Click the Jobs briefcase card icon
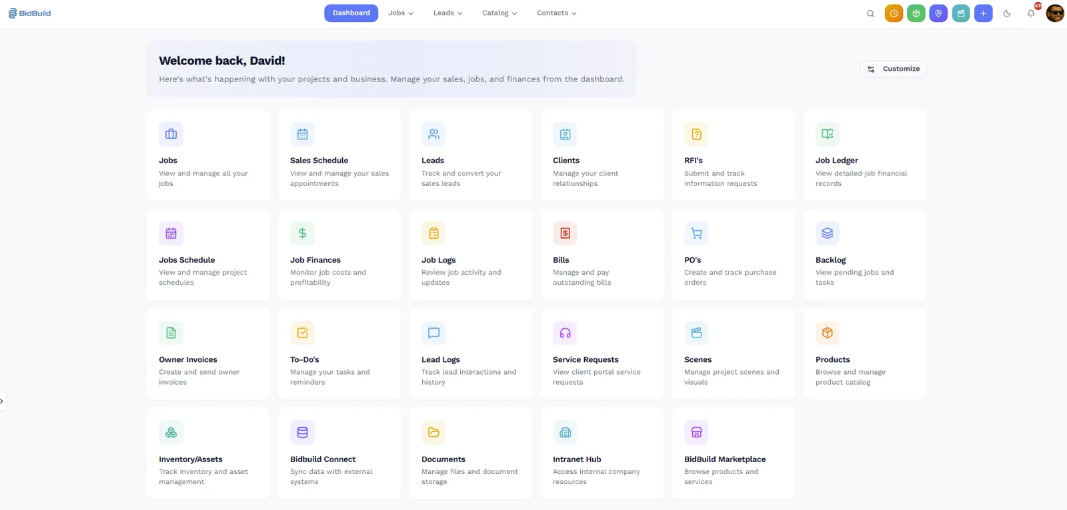The width and height of the screenshot is (1067, 510). (x=171, y=134)
